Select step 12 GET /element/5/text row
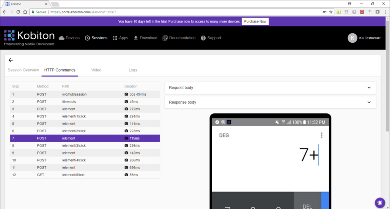Viewport: 390px width, 209px height. tap(85, 175)
